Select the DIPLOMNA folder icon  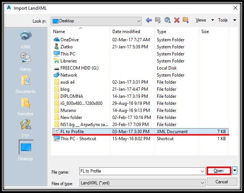click(x=57, y=96)
